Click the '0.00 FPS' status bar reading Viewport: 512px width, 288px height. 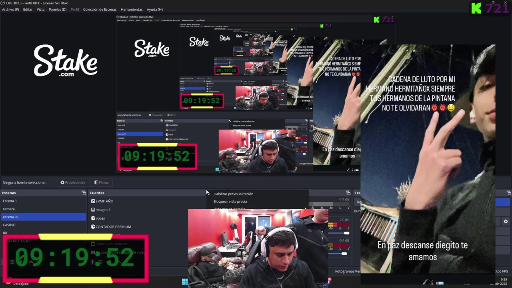[501, 271]
